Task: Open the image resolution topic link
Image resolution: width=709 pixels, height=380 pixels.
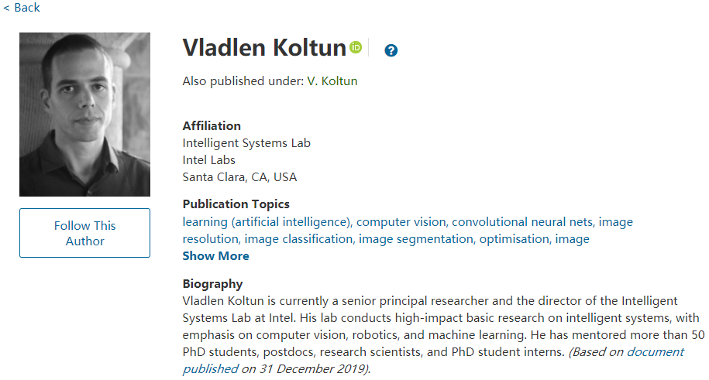Action: click(616, 222)
